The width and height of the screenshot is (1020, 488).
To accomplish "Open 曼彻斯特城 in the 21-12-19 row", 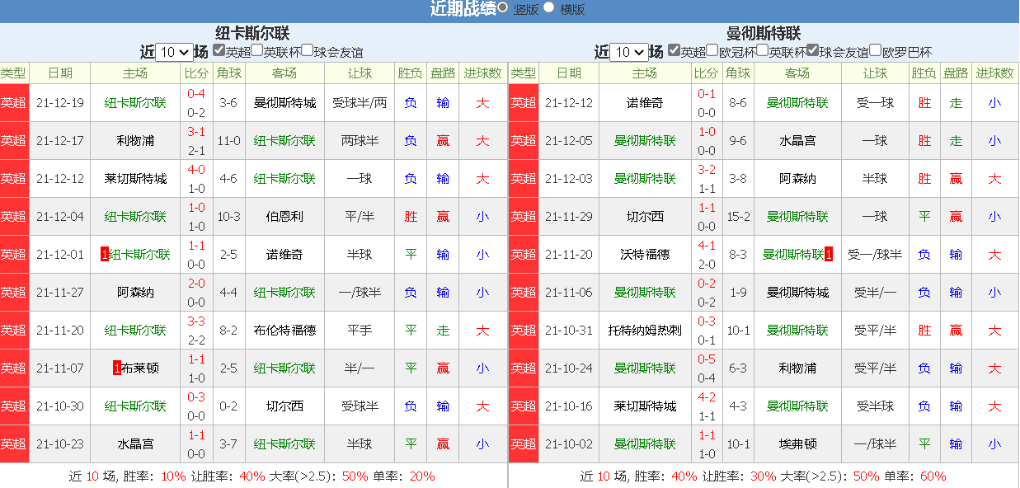I will (284, 103).
